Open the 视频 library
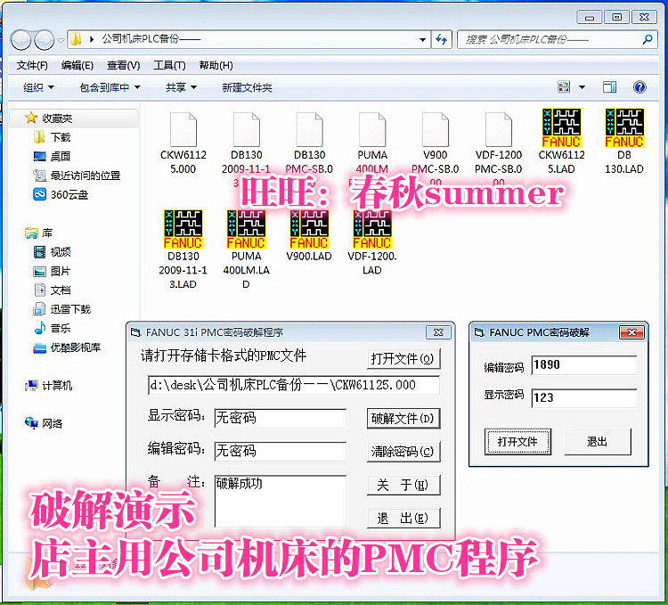This screenshot has width=668, height=605. click(52, 252)
